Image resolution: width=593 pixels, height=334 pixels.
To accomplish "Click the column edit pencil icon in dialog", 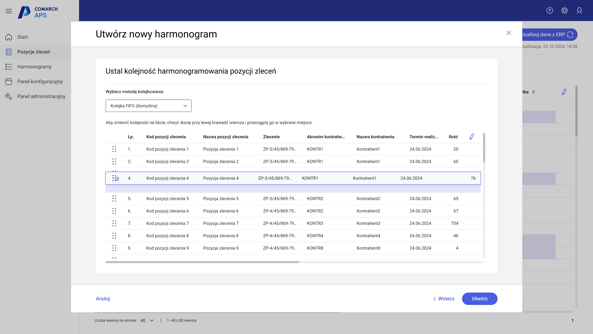I will (472, 137).
